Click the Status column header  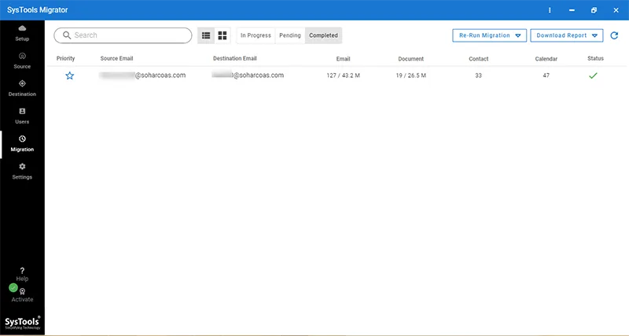595,58
